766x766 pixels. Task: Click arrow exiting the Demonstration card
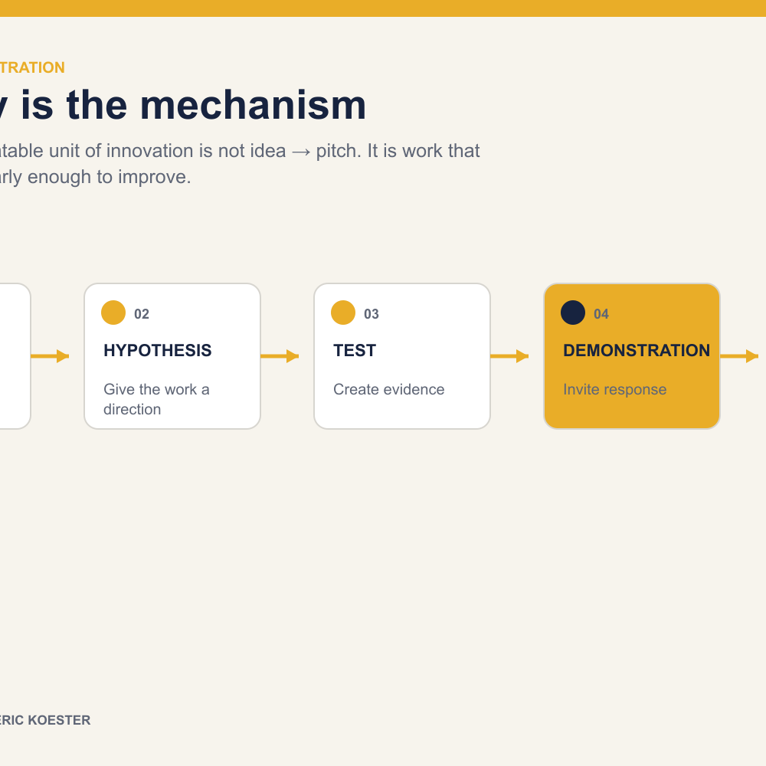[x=739, y=356]
